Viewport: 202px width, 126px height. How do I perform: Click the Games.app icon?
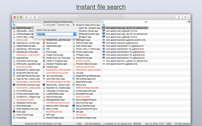click(44, 43)
